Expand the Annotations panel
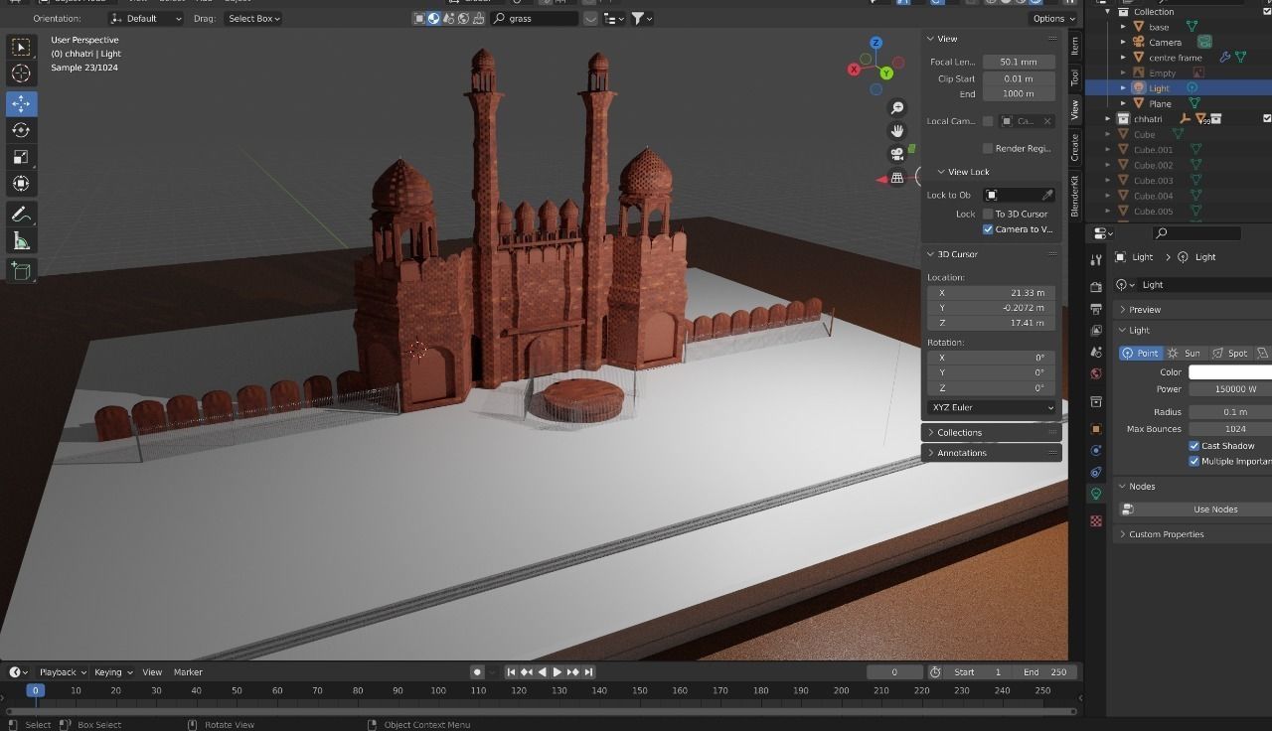 tap(991, 453)
